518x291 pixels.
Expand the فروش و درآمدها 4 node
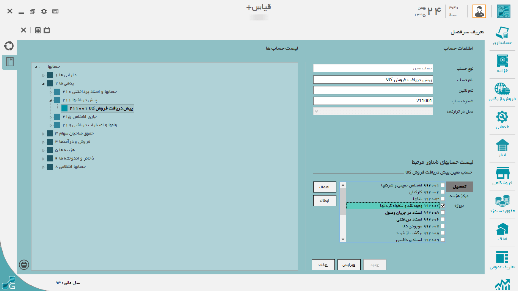(x=44, y=142)
